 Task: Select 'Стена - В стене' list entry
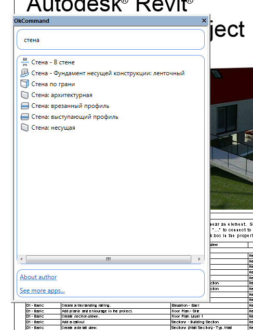(53, 62)
